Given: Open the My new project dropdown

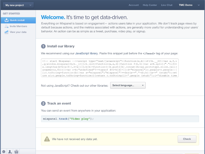Looking at the screenshot, I should click(18, 5).
